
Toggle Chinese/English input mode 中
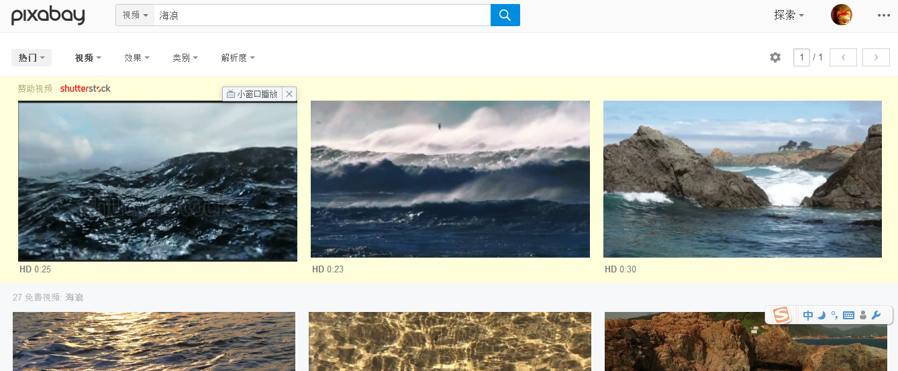click(x=808, y=315)
